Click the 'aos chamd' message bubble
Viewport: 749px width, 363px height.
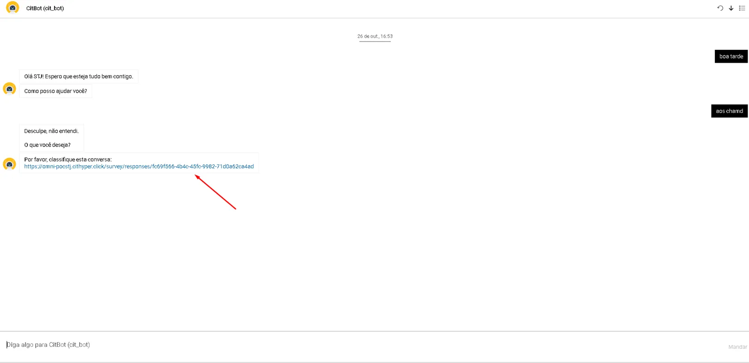[729, 111]
